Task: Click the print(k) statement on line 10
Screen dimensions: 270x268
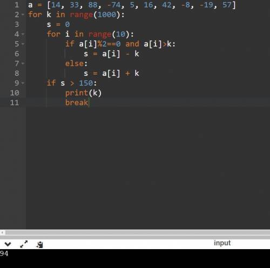Action: pyautogui.click(x=83, y=93)
